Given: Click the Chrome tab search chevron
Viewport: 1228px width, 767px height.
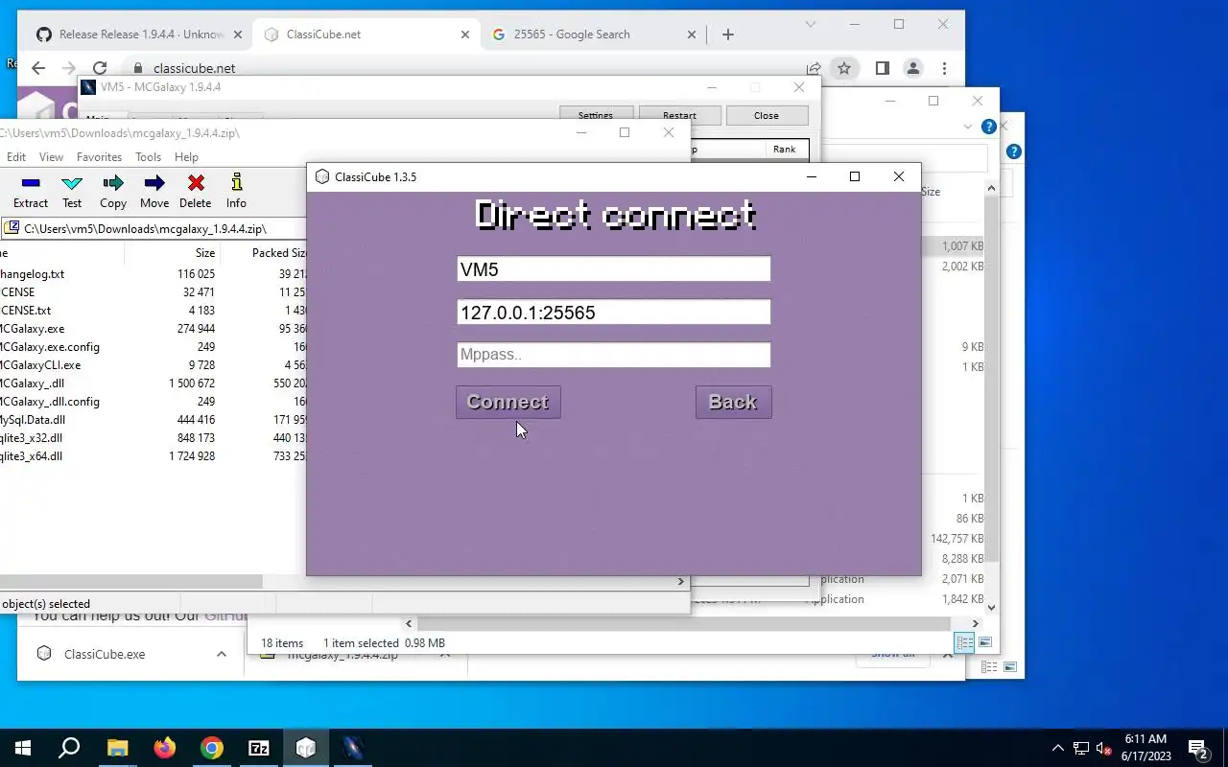Looking at the screenshot, I should pyautogui.click(x=811, y=24).
